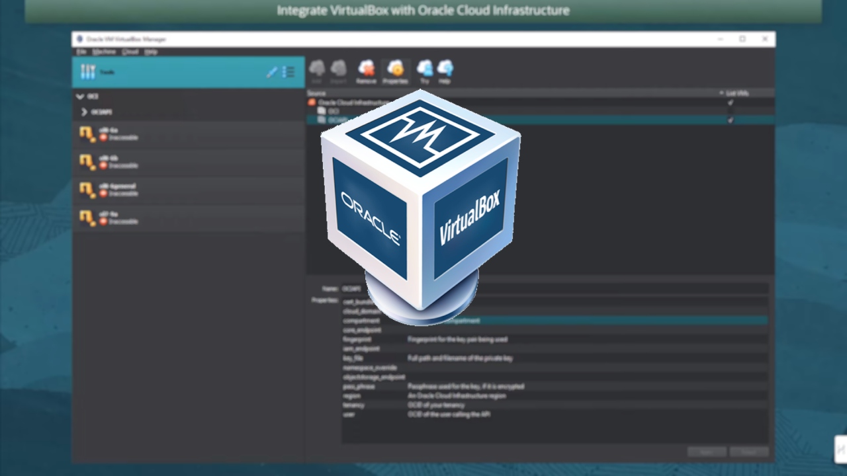Image resolution: width=847 pixels, height=476 pixels.
Task: Click the cloud Help toolbar icon
Action: (x=445, y=71)
